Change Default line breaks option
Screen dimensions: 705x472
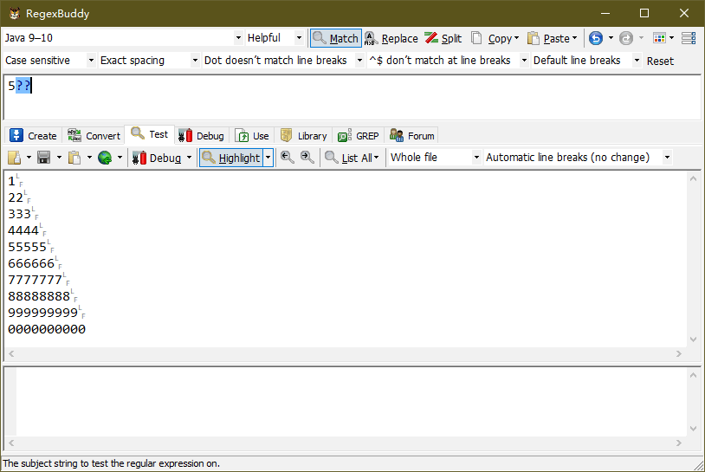[x=586, y=61]
